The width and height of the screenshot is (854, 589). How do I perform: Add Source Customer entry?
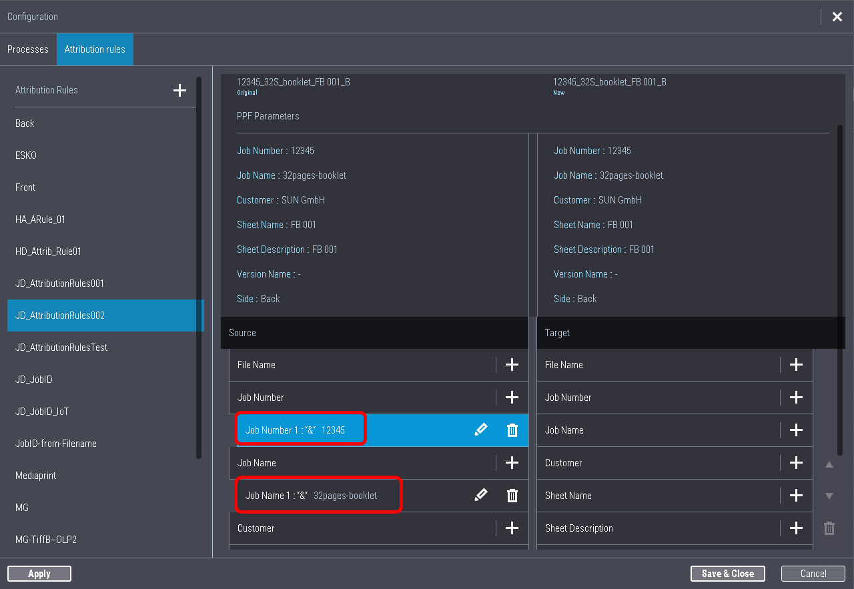[x=512, y=528]
